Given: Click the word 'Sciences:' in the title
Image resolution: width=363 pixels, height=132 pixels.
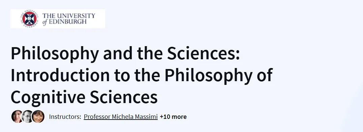Looking at the screenshot, I should coord(204,53).
